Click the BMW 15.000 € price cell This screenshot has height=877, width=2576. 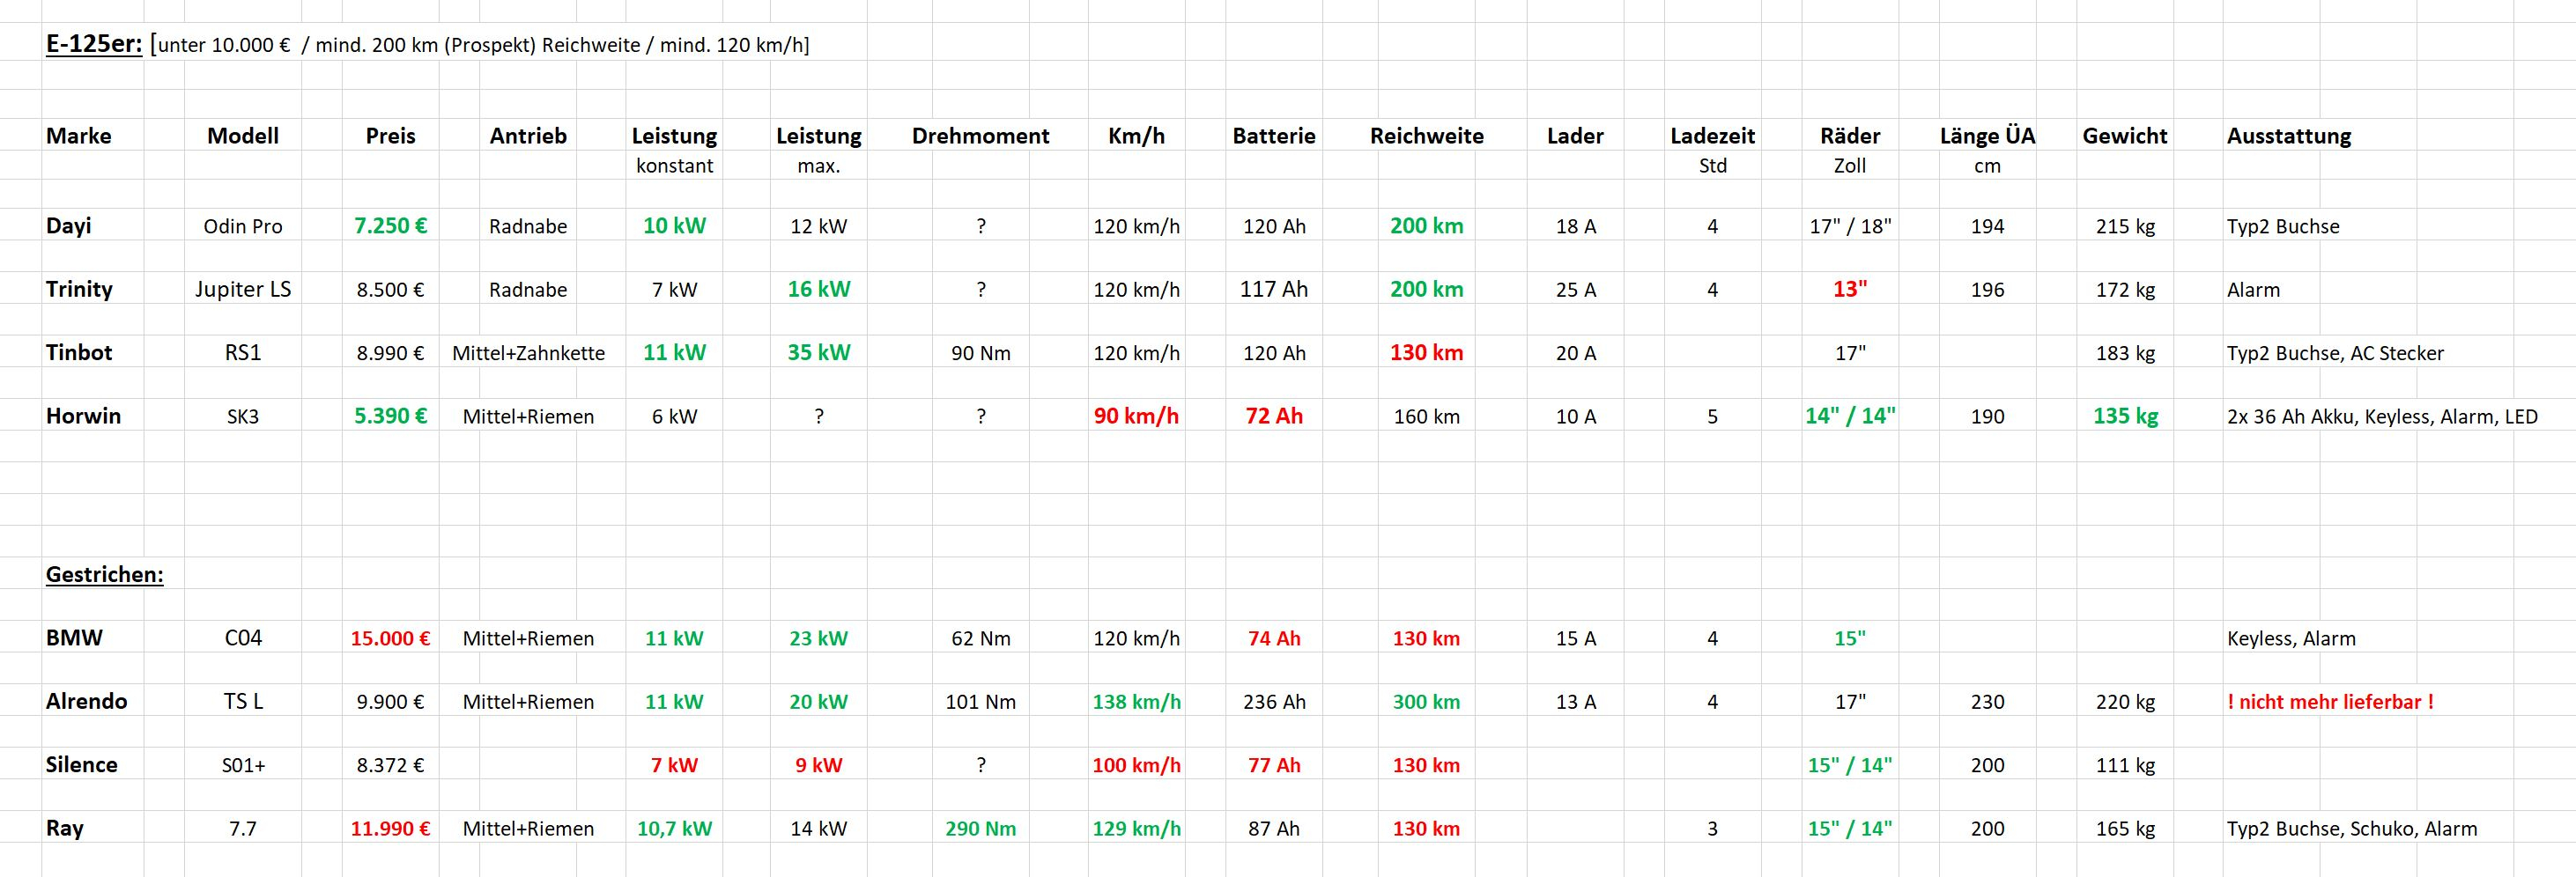[390, 638]
